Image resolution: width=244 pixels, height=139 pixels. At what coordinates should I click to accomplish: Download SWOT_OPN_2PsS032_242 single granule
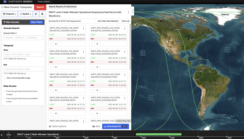(x=97, y=113)
